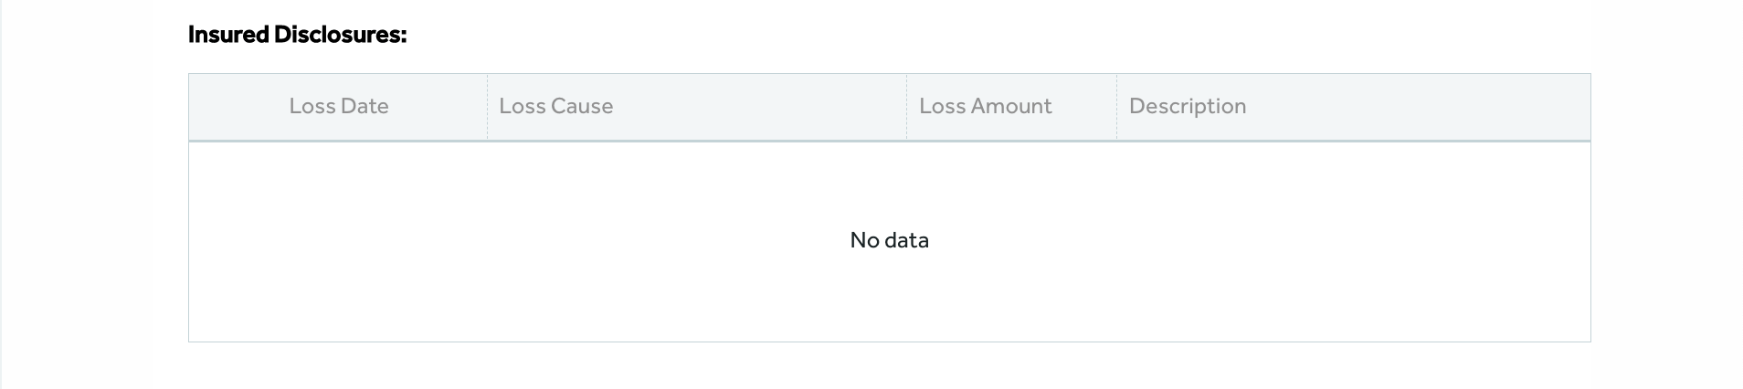Click empty table body under Description column
Screen dimensions: 1743x389
[x=1353, y=241]
